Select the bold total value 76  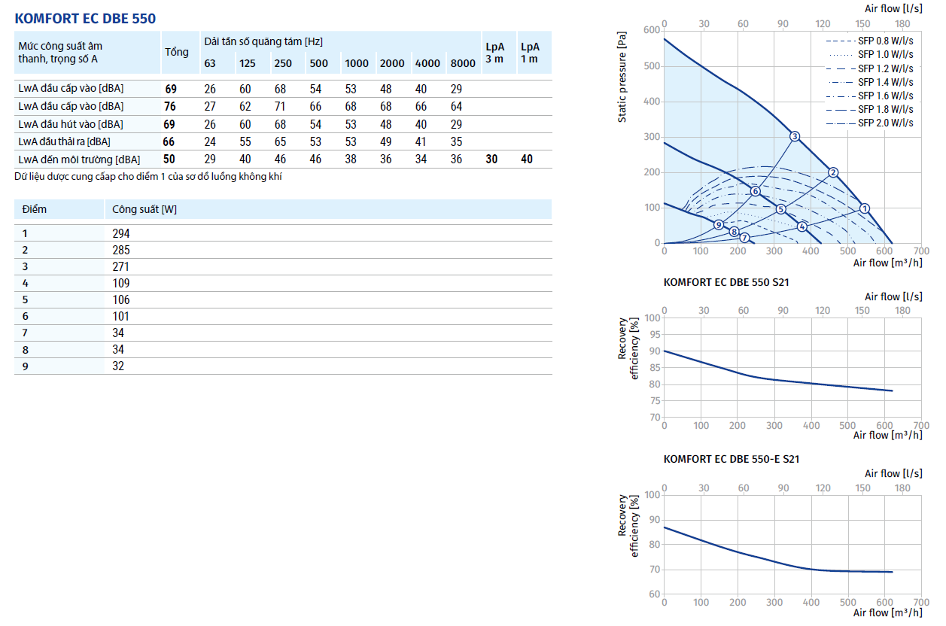[x=171, y=107]
